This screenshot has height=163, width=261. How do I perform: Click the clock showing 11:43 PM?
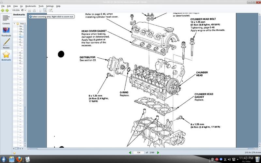pos(248,158)
